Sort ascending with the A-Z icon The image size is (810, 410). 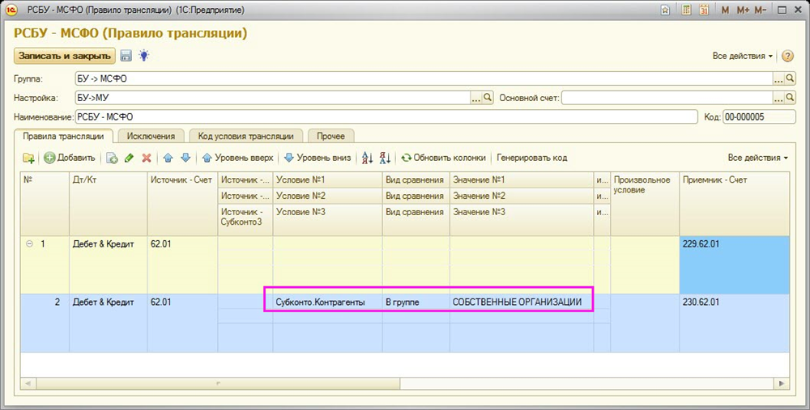point(368,158)
